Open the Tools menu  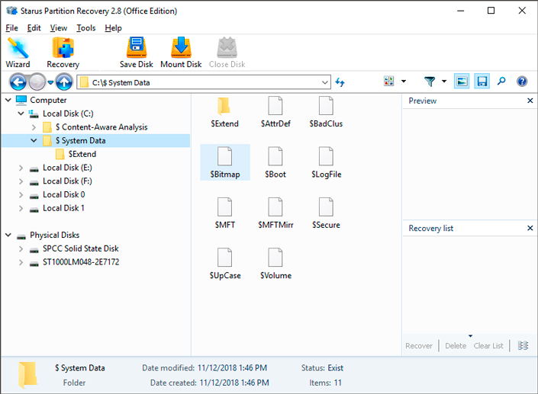coord(85,27)
